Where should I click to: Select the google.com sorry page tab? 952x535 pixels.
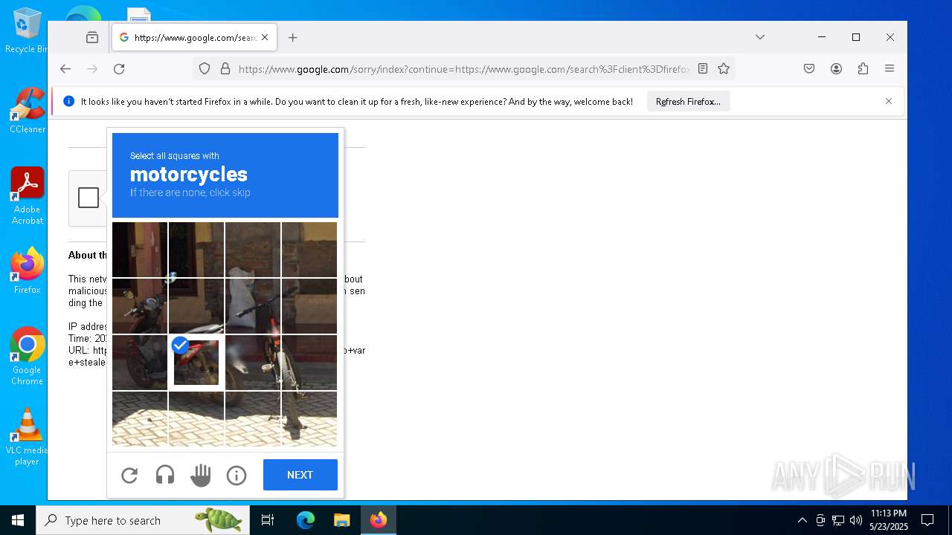tap(195, 37)
